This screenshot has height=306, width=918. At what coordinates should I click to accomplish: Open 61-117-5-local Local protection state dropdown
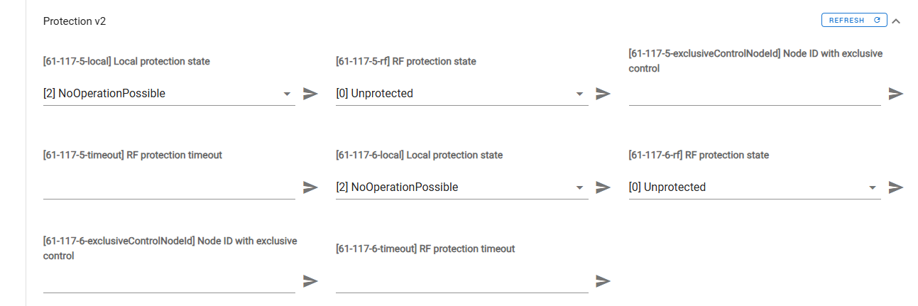287,94
